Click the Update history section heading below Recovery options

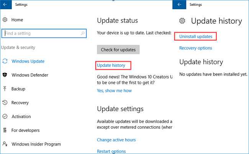click(x=201, y=62)
